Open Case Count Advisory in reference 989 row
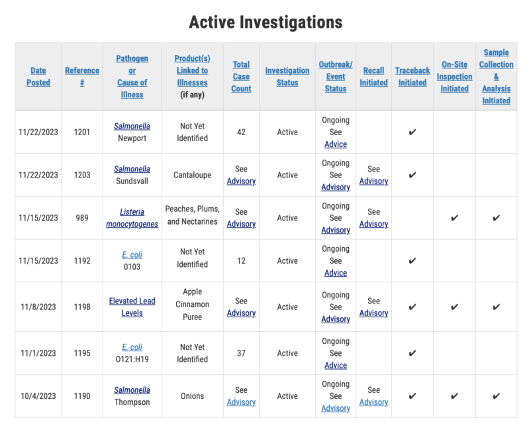Viewport: 531px width, 424px height. pos(241,224)
